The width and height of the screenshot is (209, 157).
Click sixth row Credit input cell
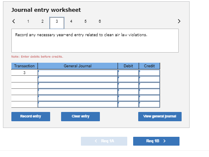pyautogui.click(x=149, y=104)
